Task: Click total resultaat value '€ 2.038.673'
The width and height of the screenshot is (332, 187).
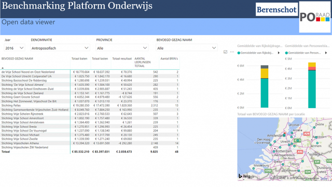Action: coord(124,151)
